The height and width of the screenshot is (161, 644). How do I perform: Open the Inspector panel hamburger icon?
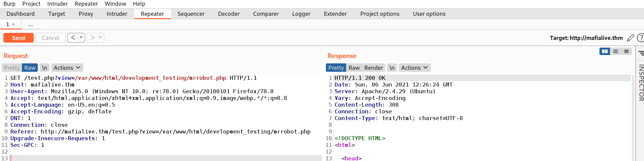[641, 53]
